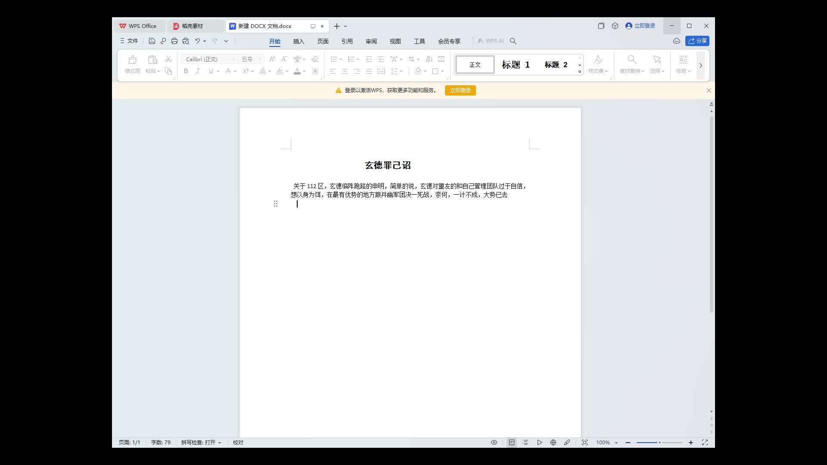827x465 pixels.
Task: Center align the paragraph
Action: point(345,71)
